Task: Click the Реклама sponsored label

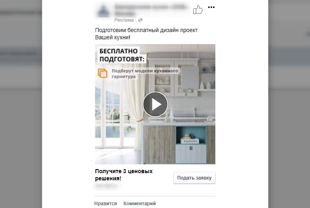Action: coord(124,20)
